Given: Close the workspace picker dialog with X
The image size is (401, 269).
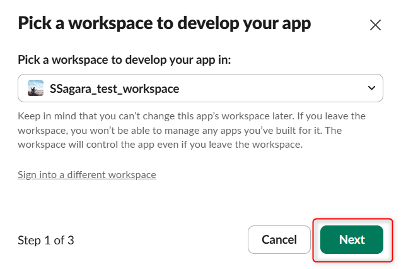Looking at the screenshot, I should (x=375, y=25).
